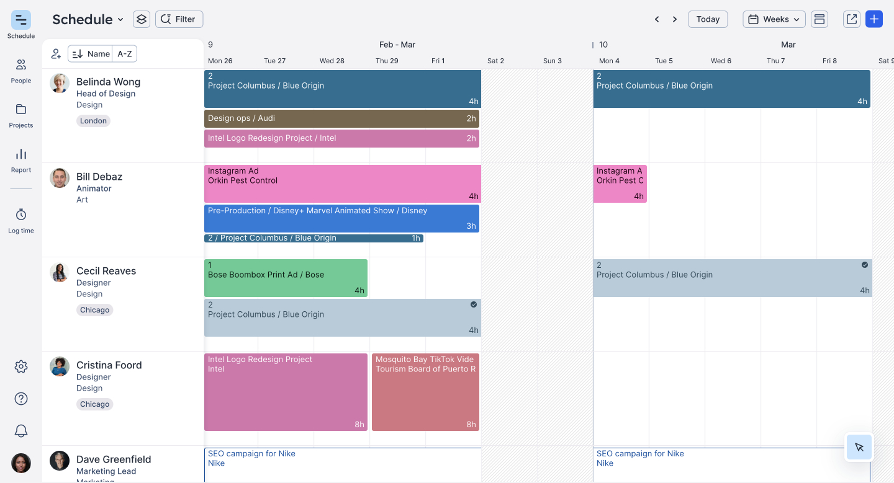The width and height of the screenshot is (894, 483).
Task: Open the People section in the sidebar
Action: coord(20,69)
